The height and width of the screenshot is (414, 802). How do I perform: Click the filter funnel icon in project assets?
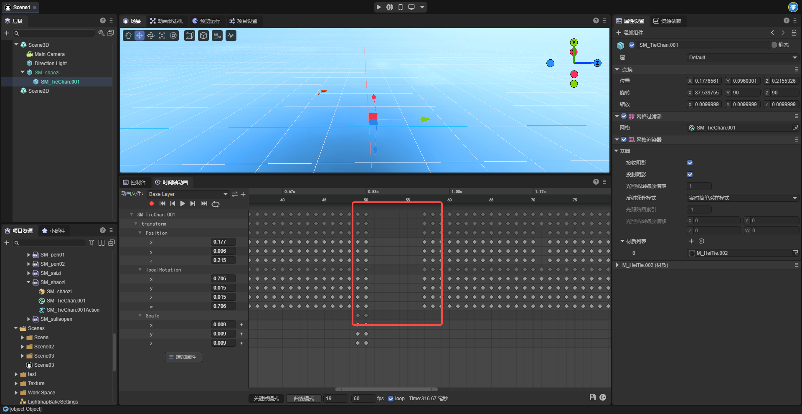pos(91,243)
